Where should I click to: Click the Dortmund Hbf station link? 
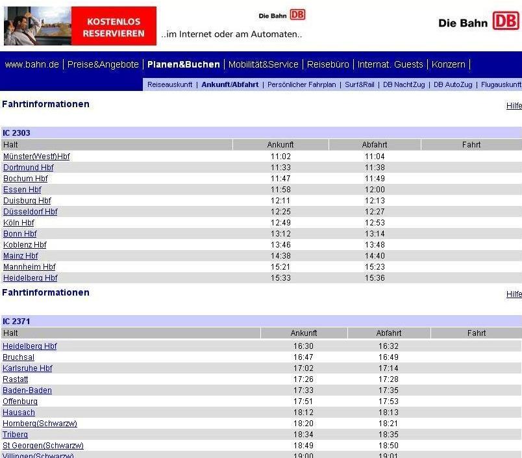[28, 168]
